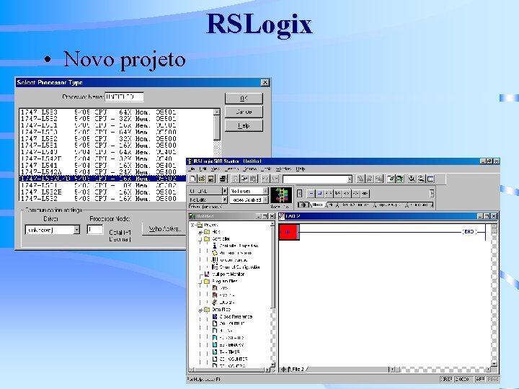Open the OFFLINE processor mode dropdown
Screen dimensions: 519x389
tap(224, 191)
